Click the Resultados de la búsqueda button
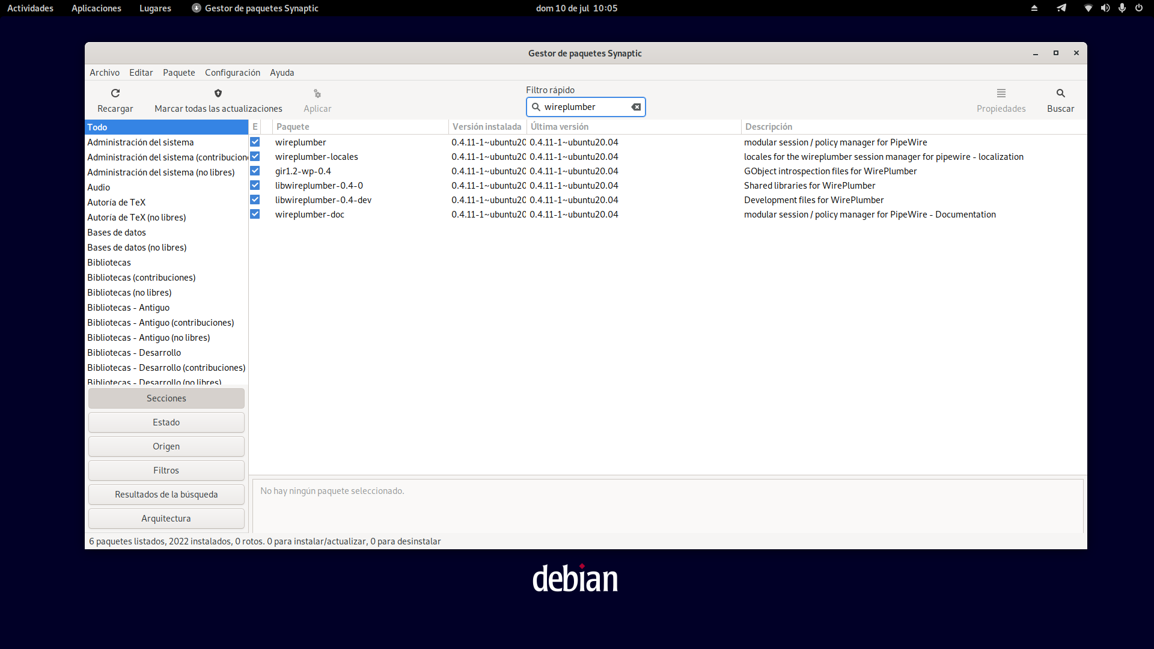The height and width of the screenshot is (649, 1154). tap(166, 495)
